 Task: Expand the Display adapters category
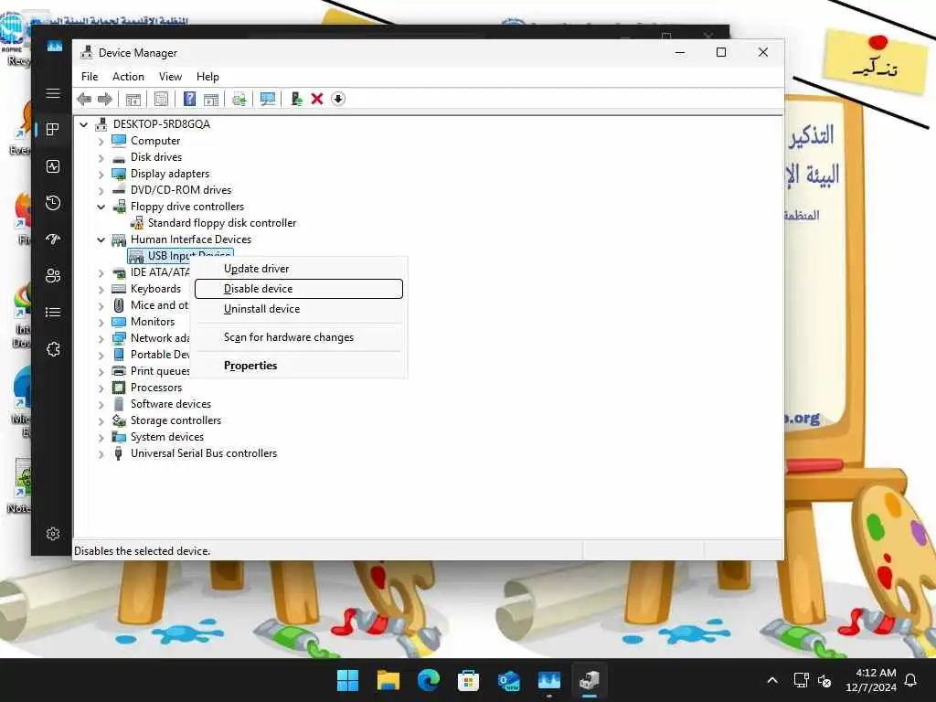click(101, 175)
